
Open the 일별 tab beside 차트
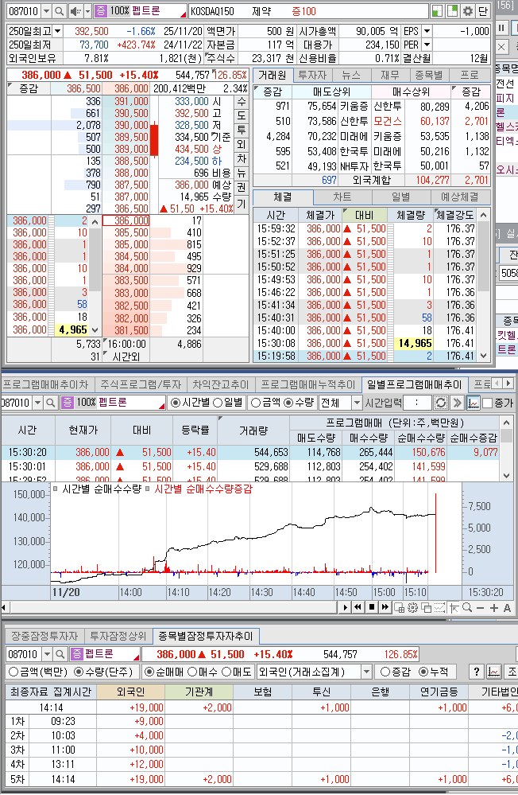pyautogui.click(x=401, y=197)
